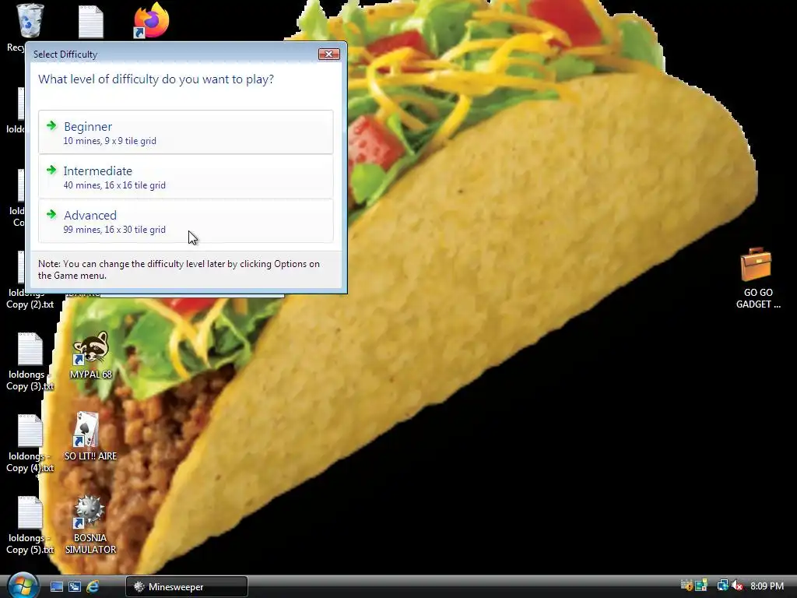This screenshot has height=598, width=797.
Task: Open the Firefox shortcut on desktop
Action: 151,21
